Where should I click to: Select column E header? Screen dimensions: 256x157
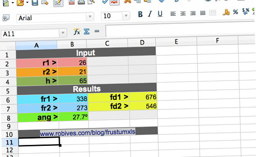(176, 41)
